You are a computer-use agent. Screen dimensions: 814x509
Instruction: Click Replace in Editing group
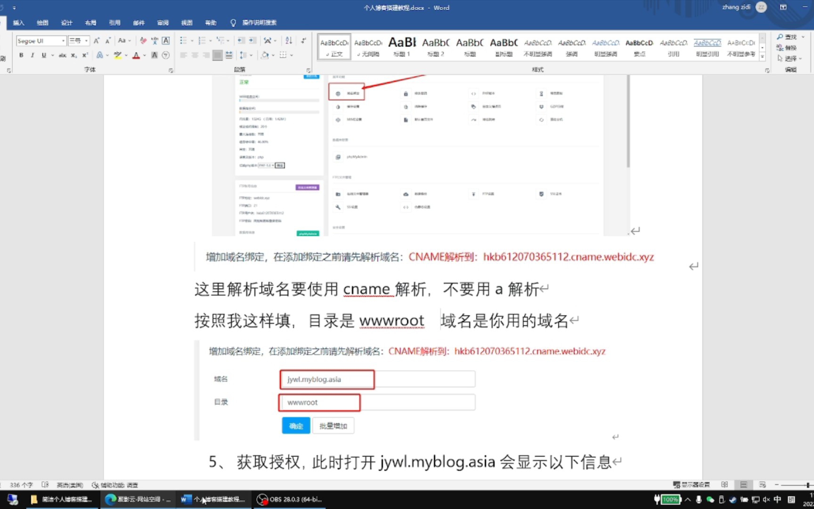point(787,48)
